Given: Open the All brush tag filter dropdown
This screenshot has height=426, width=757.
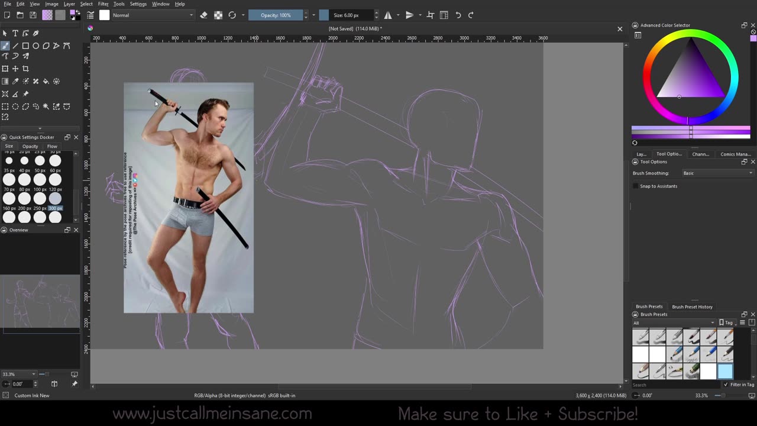Looking at the screenshot, I should pos(674,322).
